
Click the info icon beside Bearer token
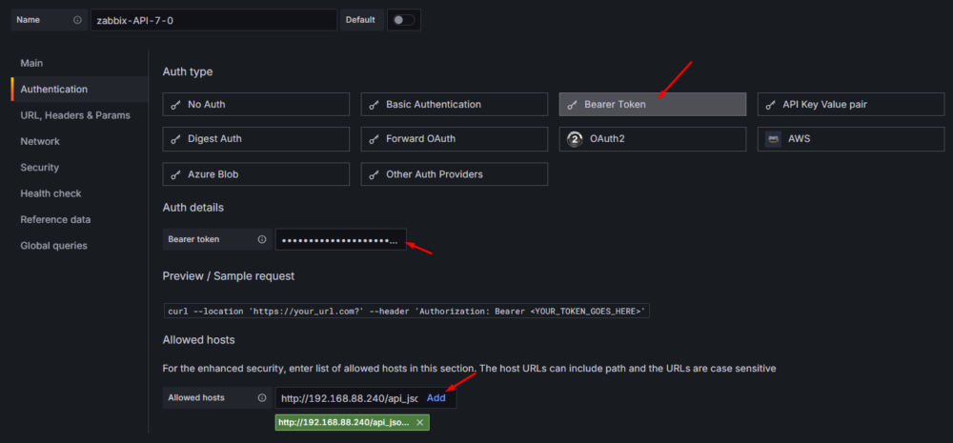click(x=262, y=240)
